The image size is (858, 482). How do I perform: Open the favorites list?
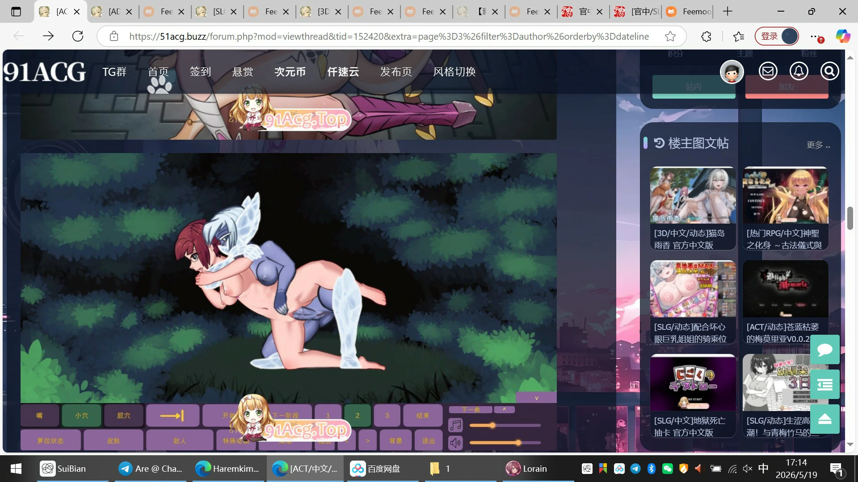tap(739, 36)
